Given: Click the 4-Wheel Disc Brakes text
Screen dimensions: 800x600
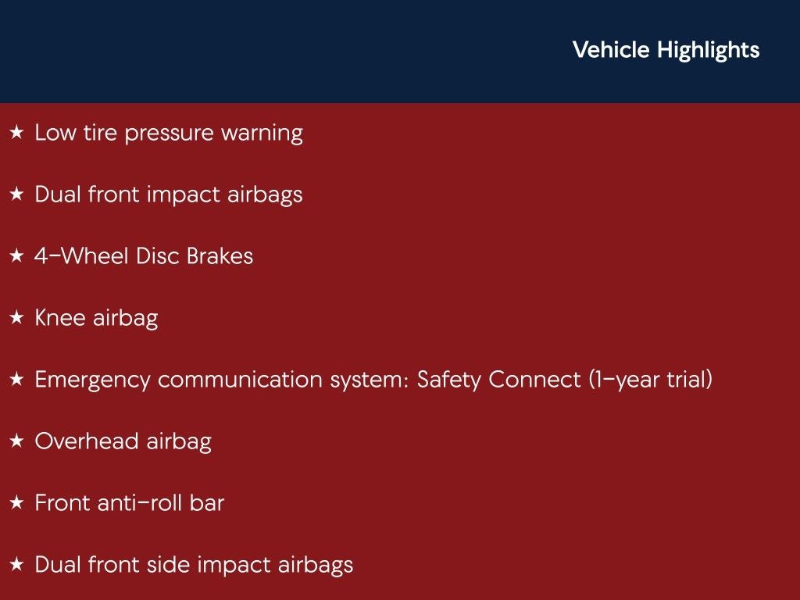Looking at the screenshot, I should [144, 256].
